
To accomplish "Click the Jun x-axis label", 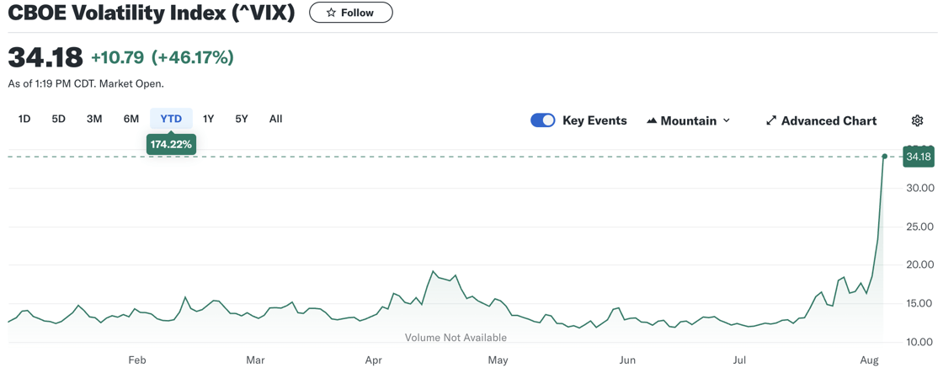I will tap(627, 360).
